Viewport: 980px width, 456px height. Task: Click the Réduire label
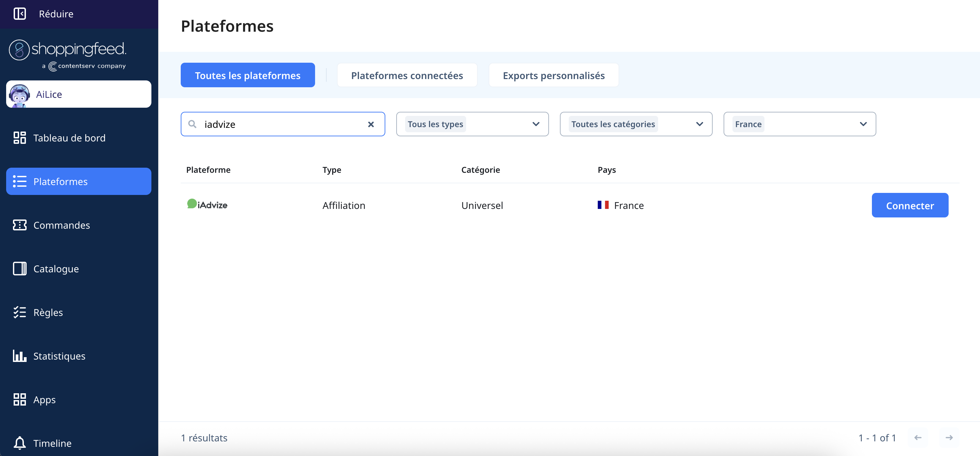click(x=56, y=14)
